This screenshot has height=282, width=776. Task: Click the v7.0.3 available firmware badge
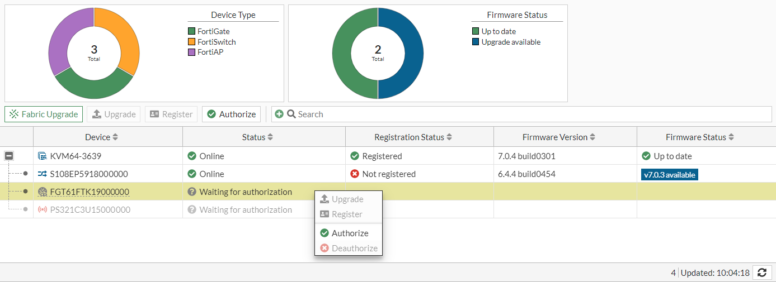coord(669,175)
